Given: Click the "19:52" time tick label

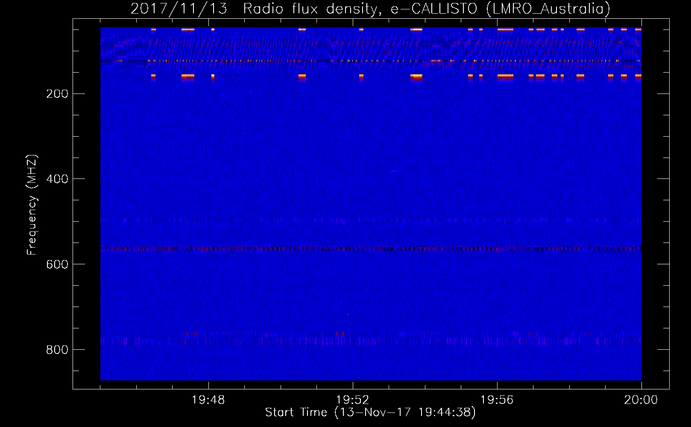Looking at the screenshot, I should 353,400.
